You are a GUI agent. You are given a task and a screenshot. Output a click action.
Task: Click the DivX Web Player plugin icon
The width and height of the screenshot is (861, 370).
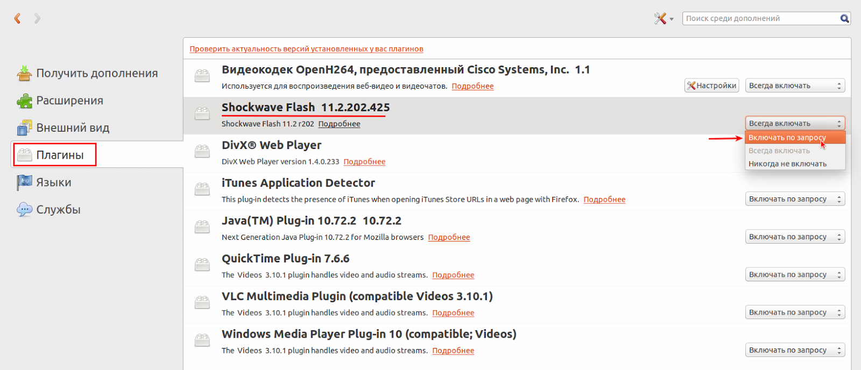(x=202, y=151)
